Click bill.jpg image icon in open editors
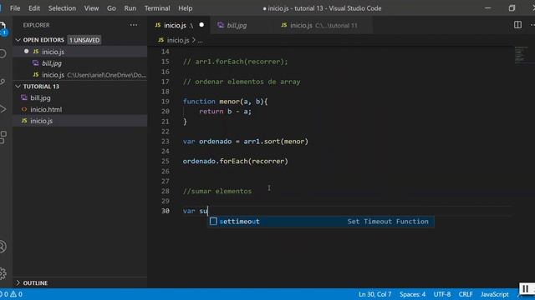Screen dimensions: 535x300 coord(35,63)
